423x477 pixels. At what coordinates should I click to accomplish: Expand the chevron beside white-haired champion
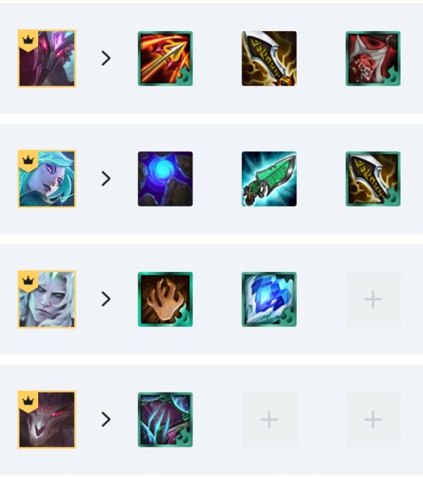coord(106,299)
